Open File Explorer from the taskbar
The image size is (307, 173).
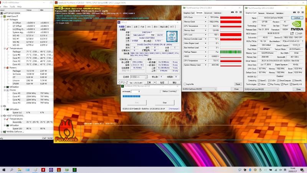[20, 170]
